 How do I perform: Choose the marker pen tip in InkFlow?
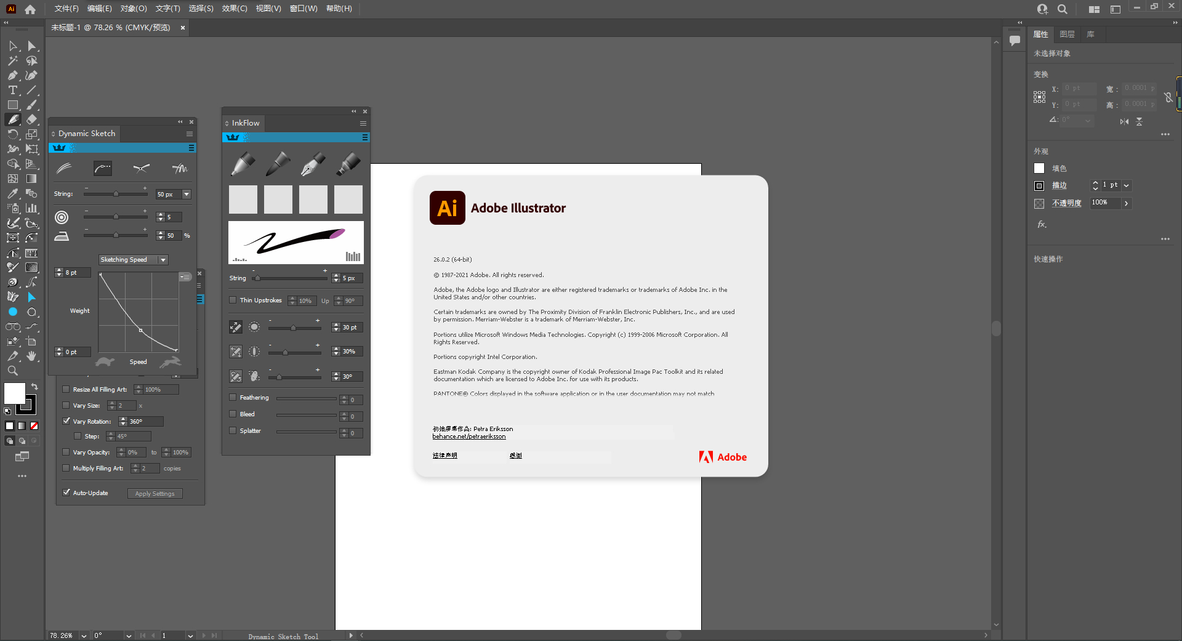tap(243, 164)
